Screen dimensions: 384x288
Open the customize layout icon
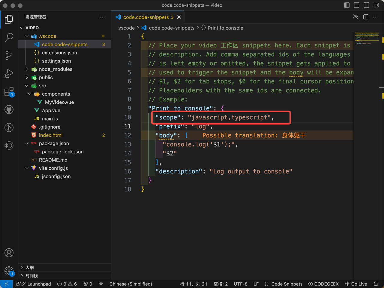(376, 5)
